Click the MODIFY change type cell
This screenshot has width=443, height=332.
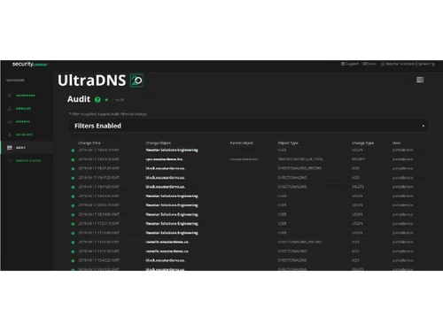click(359, 159)
